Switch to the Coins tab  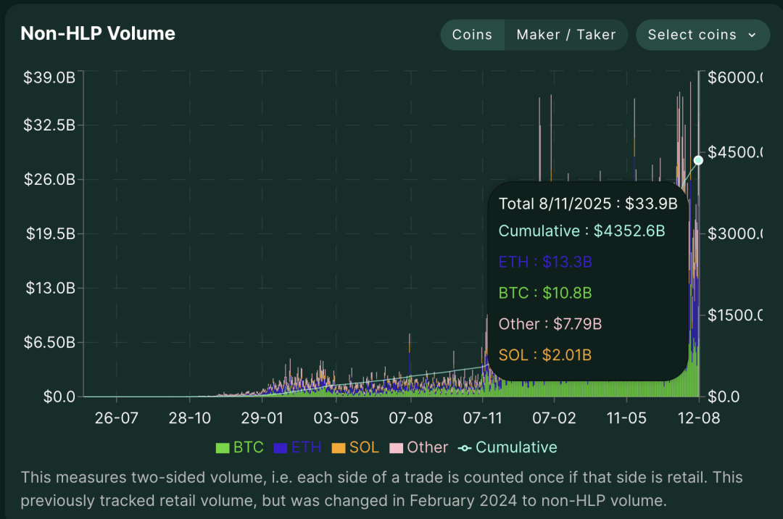tap(472, 35)
